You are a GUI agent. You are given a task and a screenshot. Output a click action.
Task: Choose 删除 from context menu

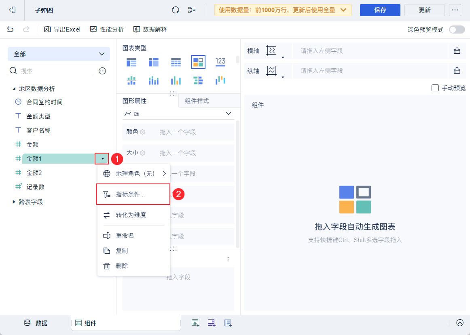point(134,266)
